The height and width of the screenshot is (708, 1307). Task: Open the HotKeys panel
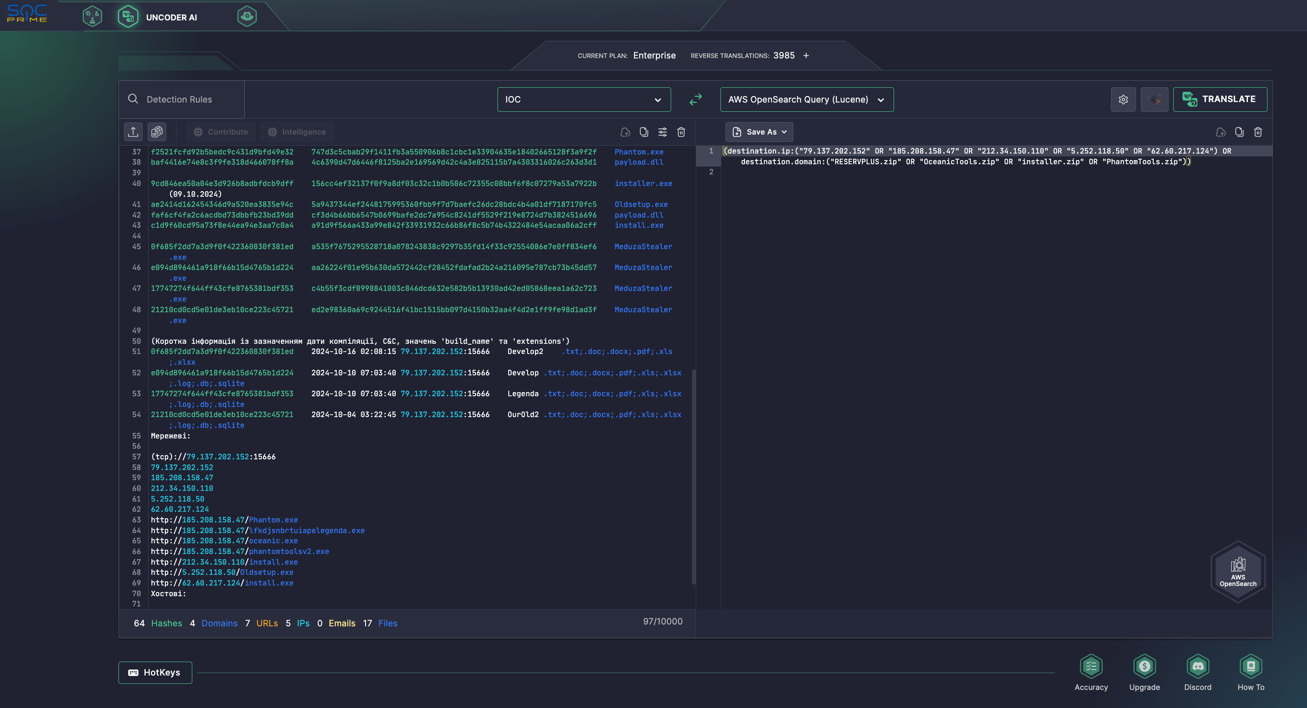(x=155, y=673)
